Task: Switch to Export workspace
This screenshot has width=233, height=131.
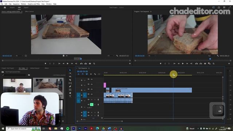Action: 26,7
